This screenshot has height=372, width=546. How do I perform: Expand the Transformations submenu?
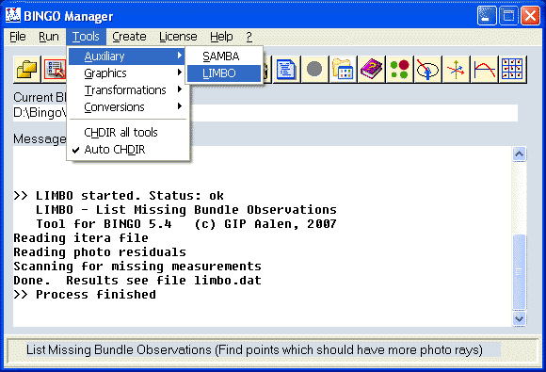pyautogui.click(x=126, y=89)
